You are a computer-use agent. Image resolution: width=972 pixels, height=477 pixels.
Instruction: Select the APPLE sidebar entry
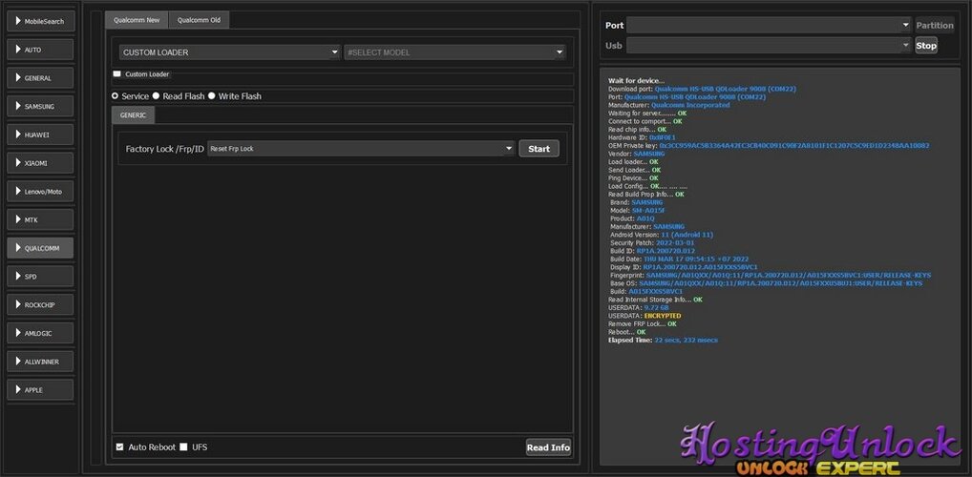[40, 389]
